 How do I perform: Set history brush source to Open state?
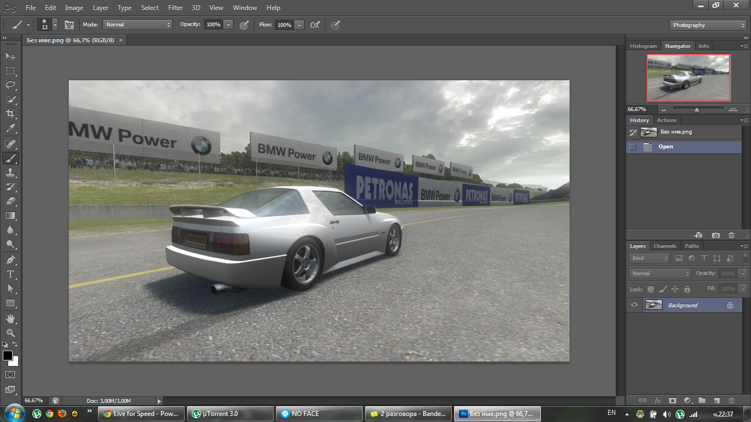(633, 147)
